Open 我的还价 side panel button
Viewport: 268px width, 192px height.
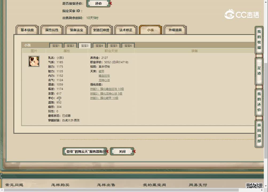259,102
